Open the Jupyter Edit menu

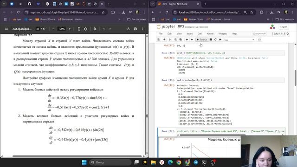[x=169, y=34]
